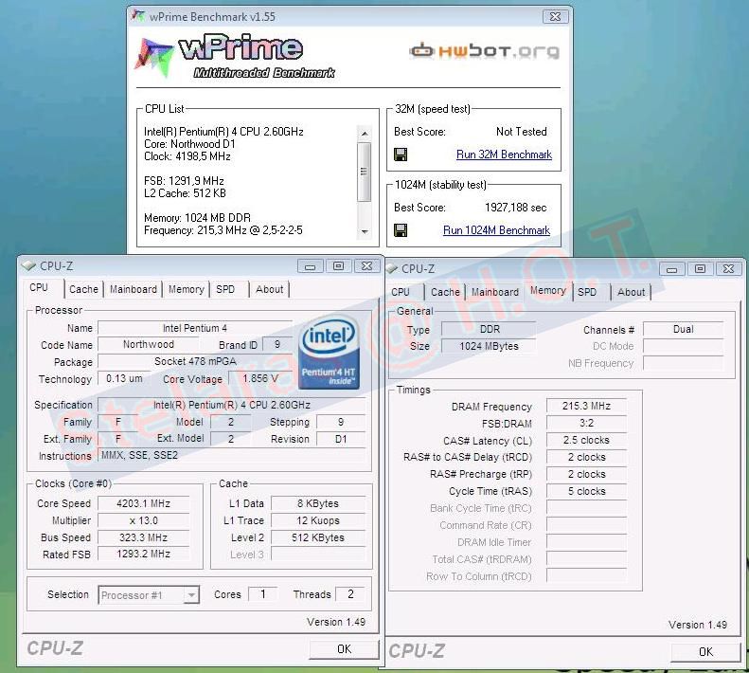
Task: Run the 32M Benchmark
Action: tap(504, 155)
